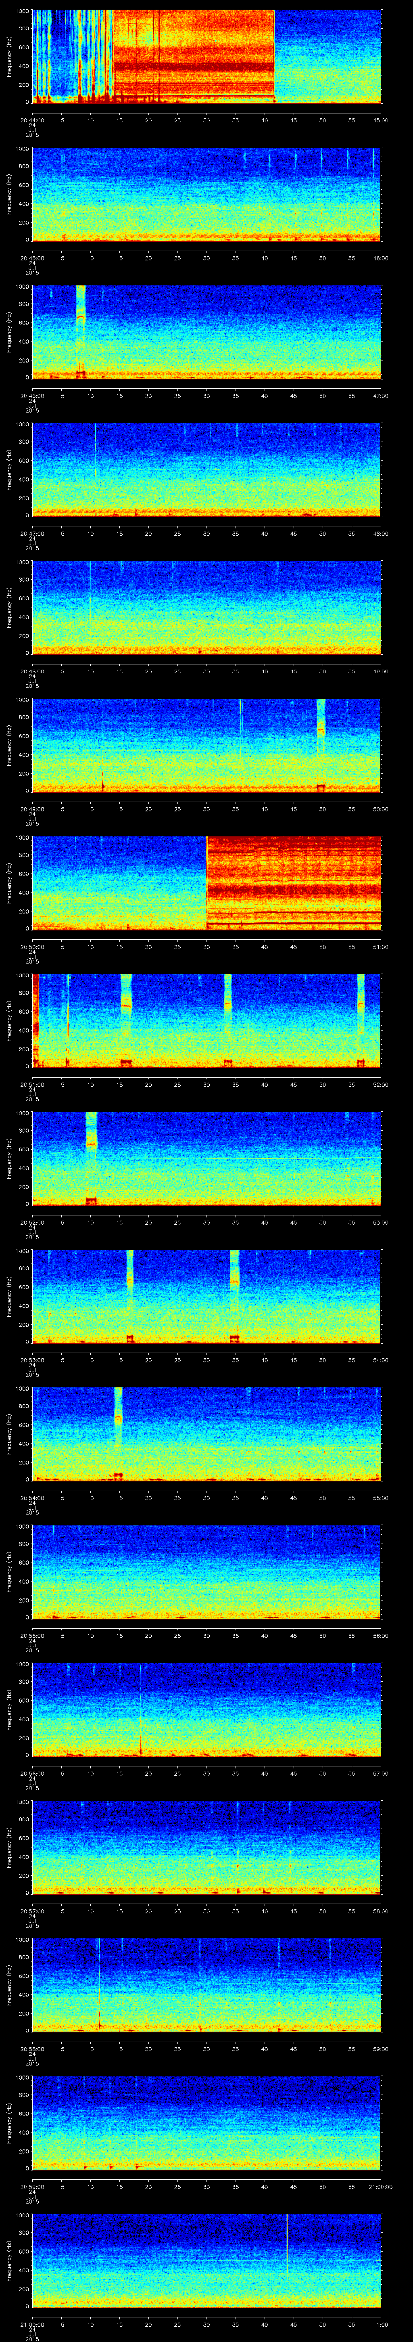Viewport: 413px width, 2342px height.
Task: Click the 20:47:00 start time label
Action: coord(32,534)
